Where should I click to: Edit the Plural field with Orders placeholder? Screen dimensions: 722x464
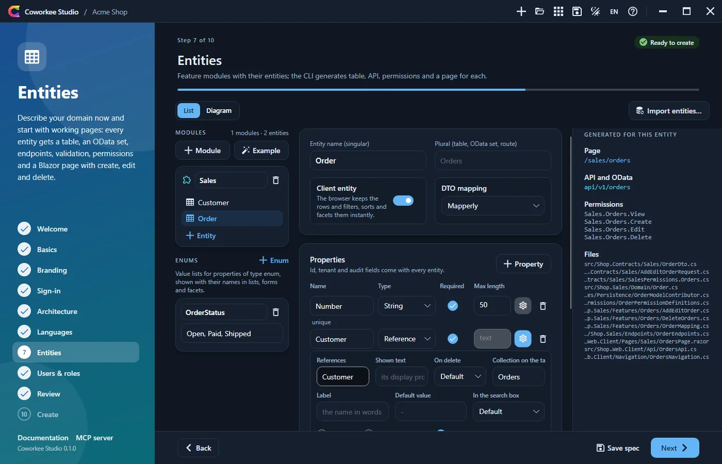(x=493, y=160)
